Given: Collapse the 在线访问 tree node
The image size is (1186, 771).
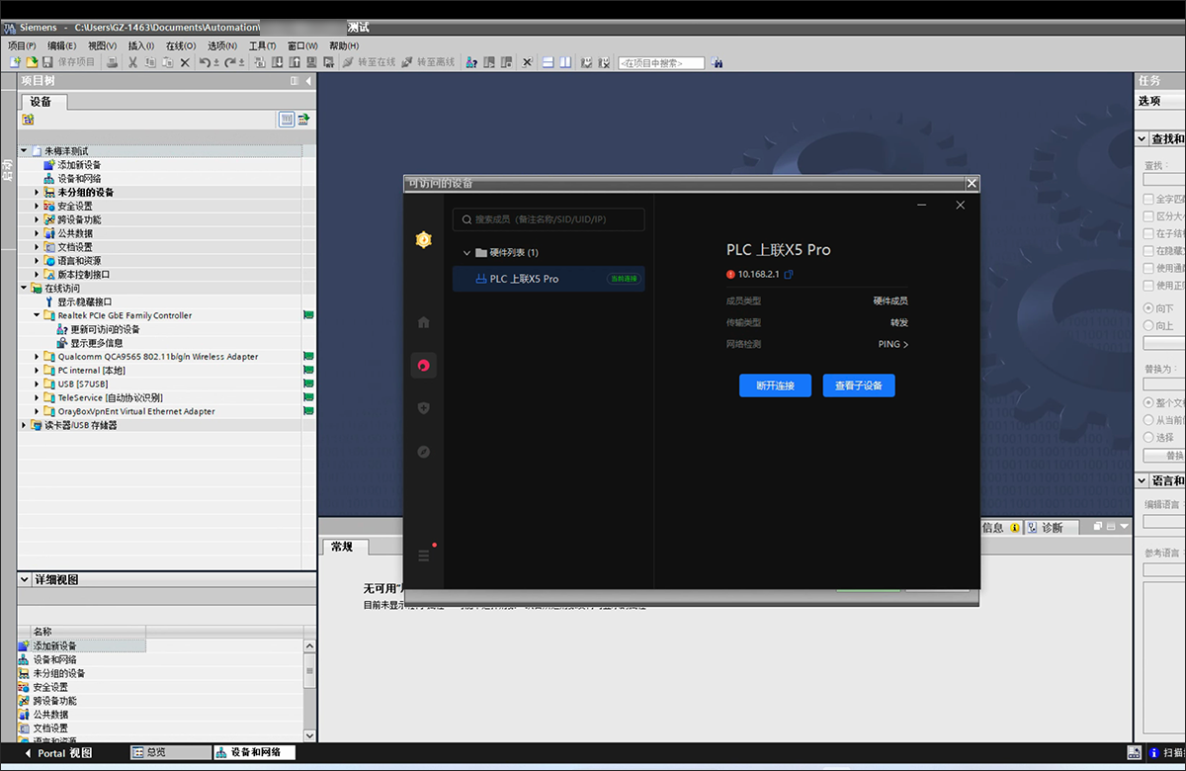Looking at the screenshot, I should [x=24, y=289].
